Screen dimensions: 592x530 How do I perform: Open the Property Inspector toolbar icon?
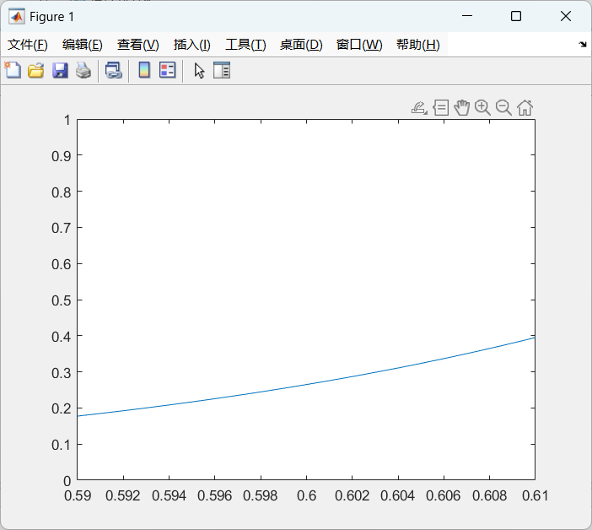(x=222, y=70)
